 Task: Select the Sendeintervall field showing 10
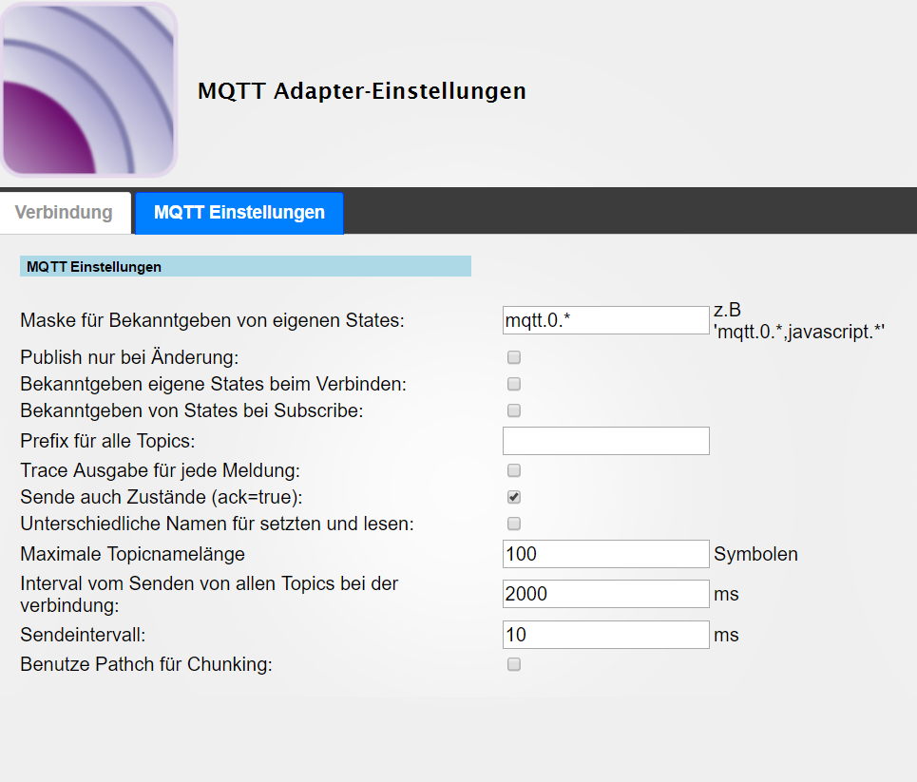tap(606, 635)
